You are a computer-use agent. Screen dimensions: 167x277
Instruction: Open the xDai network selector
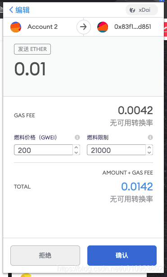[142, 10]
